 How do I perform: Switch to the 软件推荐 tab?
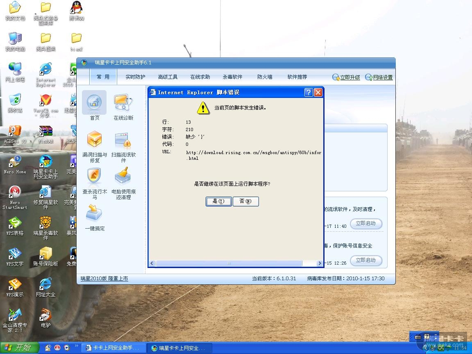[x=297, y=77]
